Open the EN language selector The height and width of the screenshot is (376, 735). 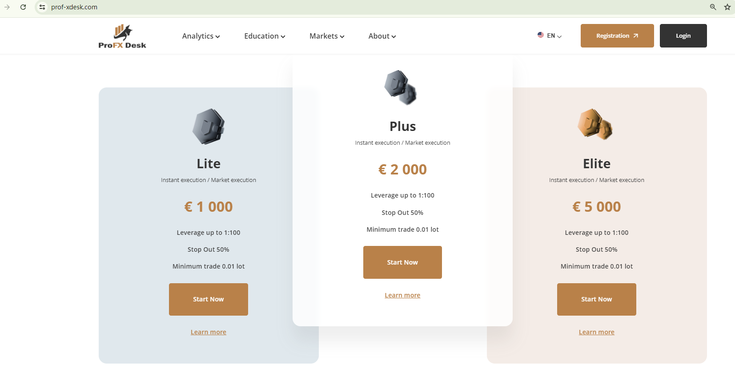(x=550, y=36)
